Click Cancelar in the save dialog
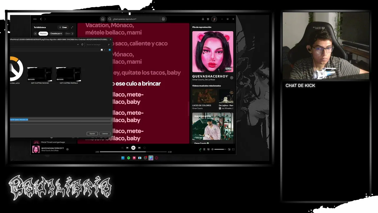 click(105, 133)
